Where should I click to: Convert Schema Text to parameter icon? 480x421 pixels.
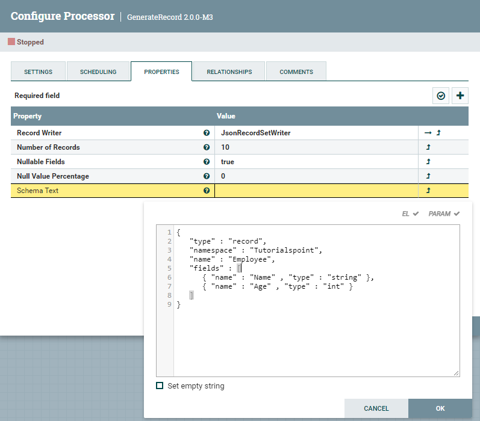428,191
